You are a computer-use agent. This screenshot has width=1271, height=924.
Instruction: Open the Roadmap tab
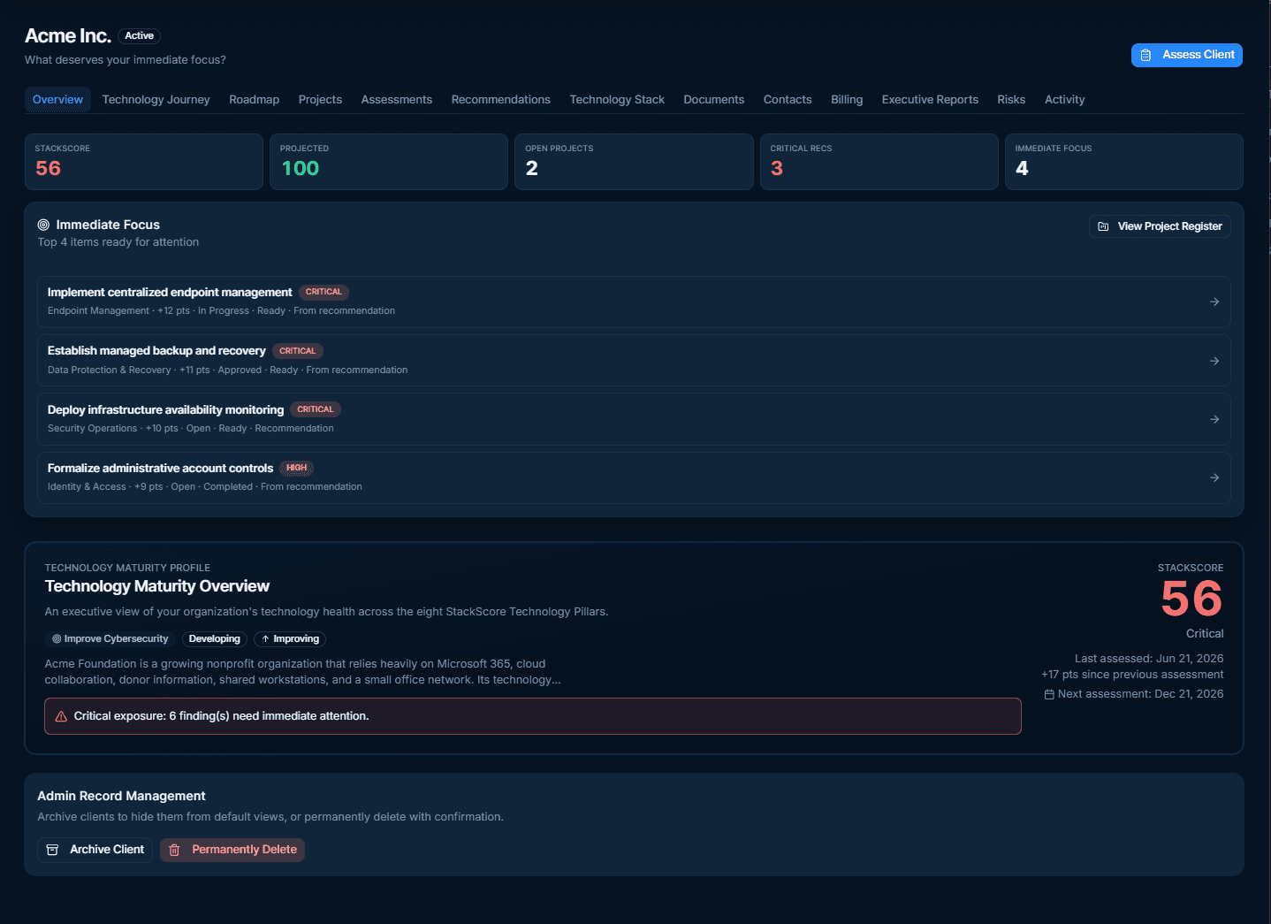[254, 99]
